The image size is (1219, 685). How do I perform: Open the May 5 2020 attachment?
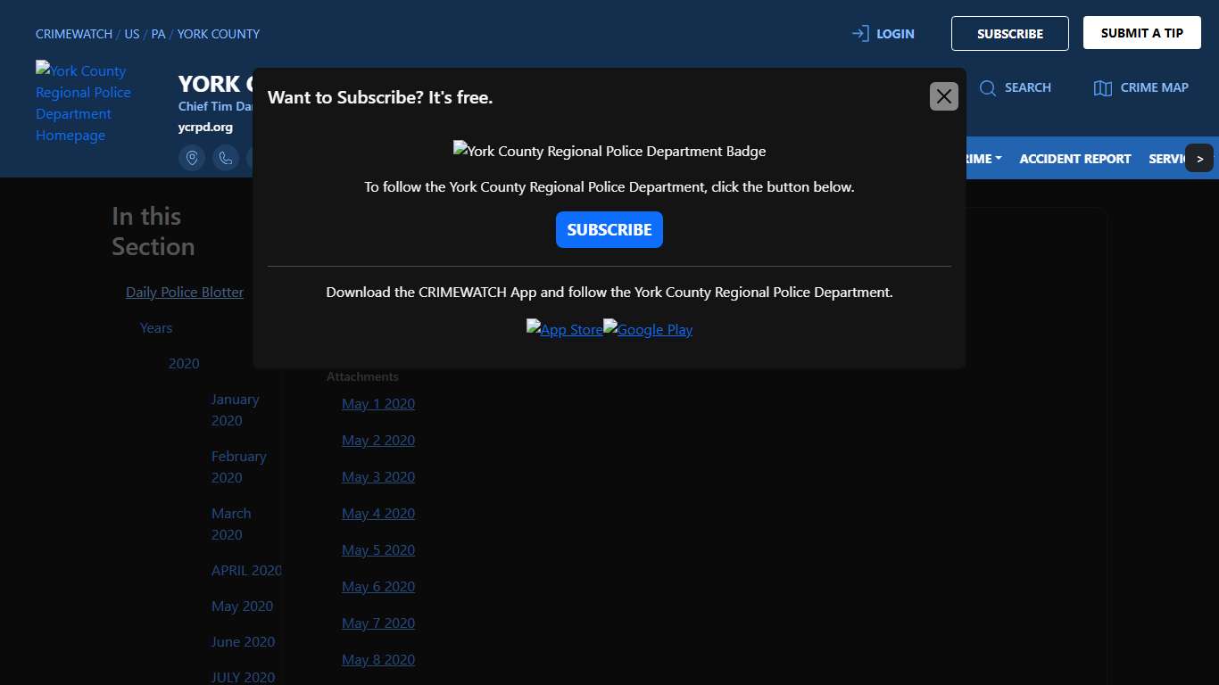377,549
